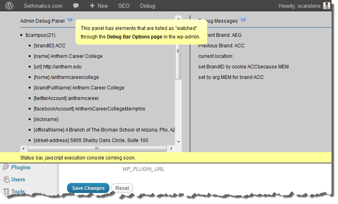Select the [street-address] 5865 Shelby Oaks row
Screen dimensions: 338x204
coord(91,140)
